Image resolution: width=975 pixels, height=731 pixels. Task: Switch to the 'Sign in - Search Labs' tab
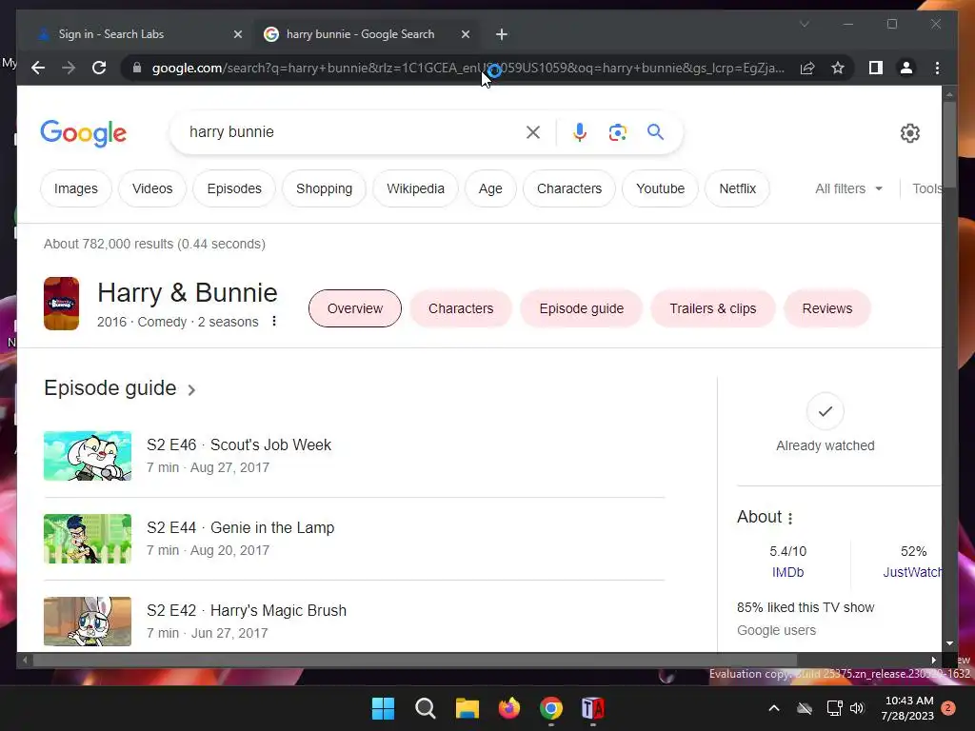point(138,34)
